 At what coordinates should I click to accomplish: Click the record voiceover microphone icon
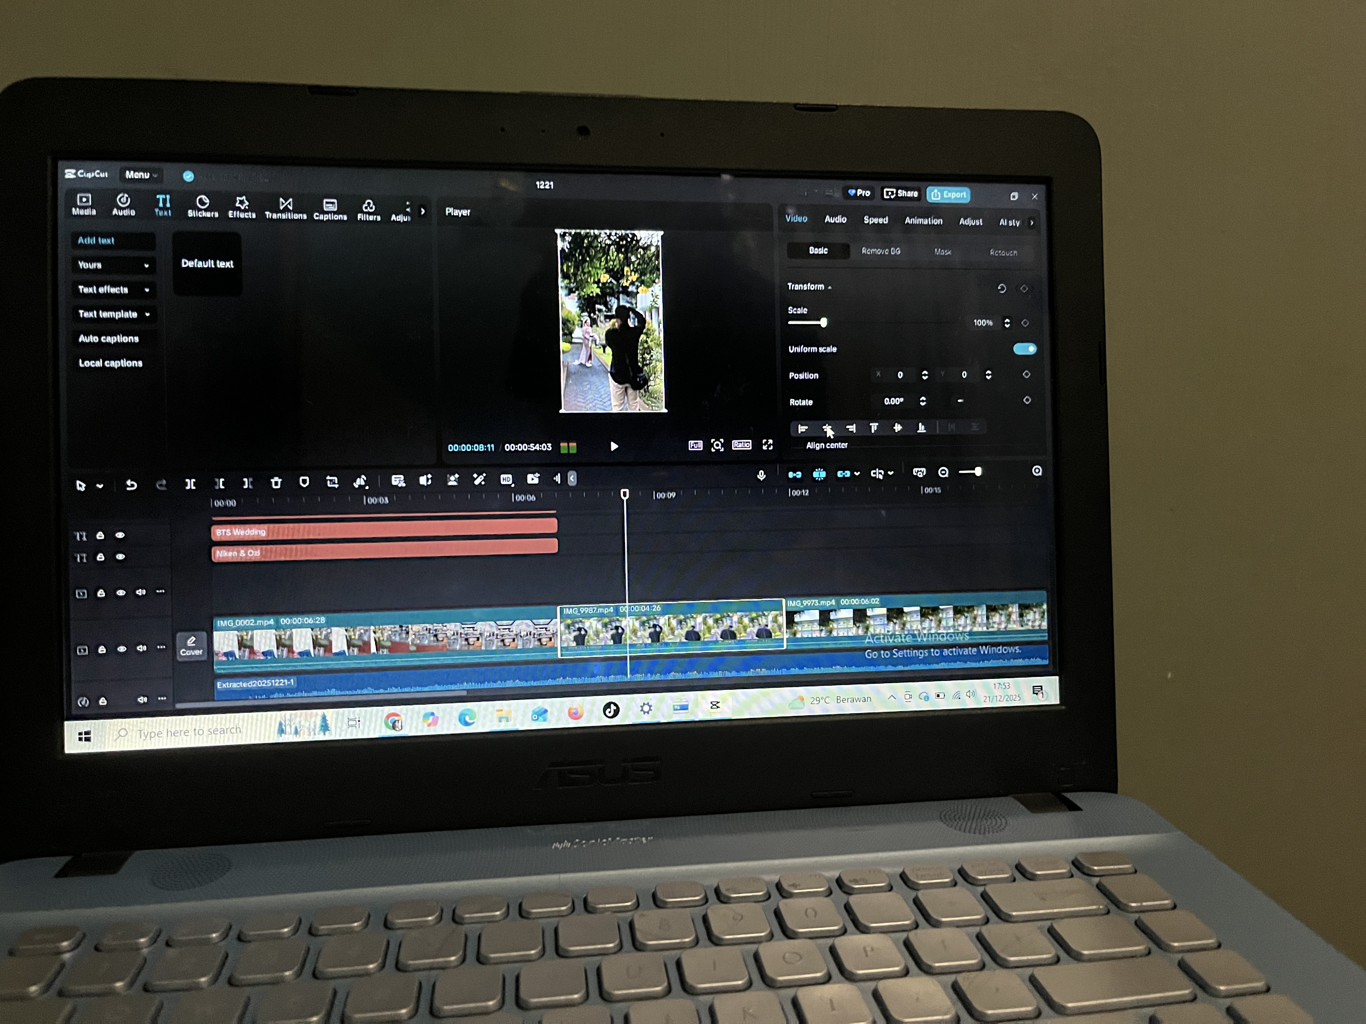pyautogui.click(x=761, y=475)
